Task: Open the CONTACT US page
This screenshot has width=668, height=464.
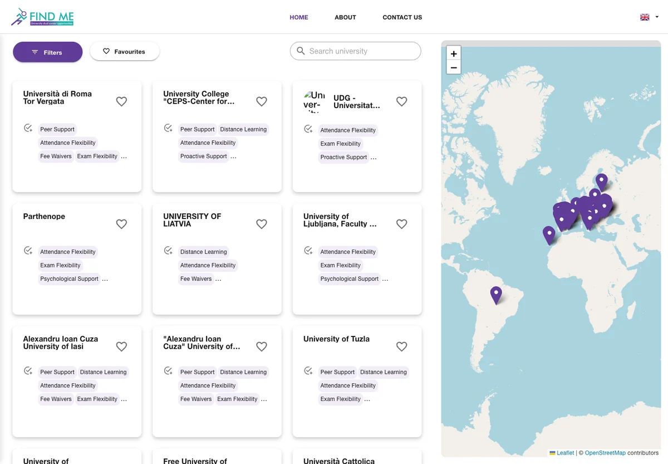Action: click(402, 17)
